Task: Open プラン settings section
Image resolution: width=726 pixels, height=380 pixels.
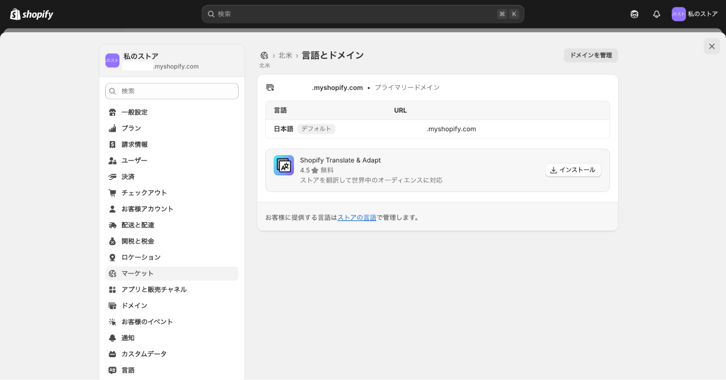Action: [131, 128]
